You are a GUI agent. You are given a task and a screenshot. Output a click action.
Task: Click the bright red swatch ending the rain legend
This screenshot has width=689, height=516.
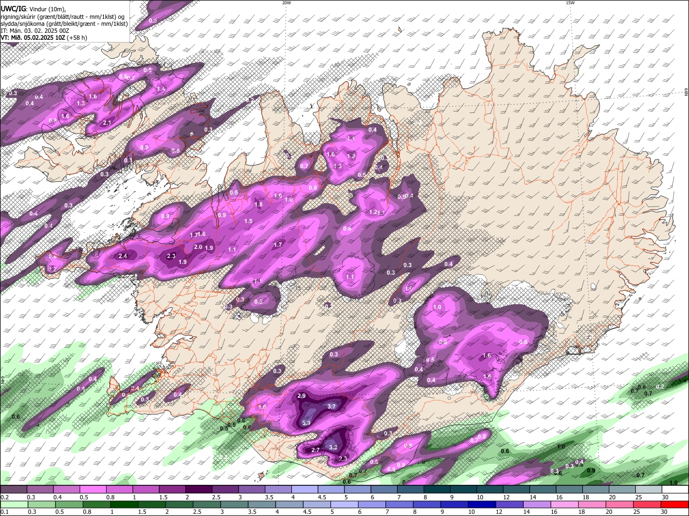coord(674,504)
